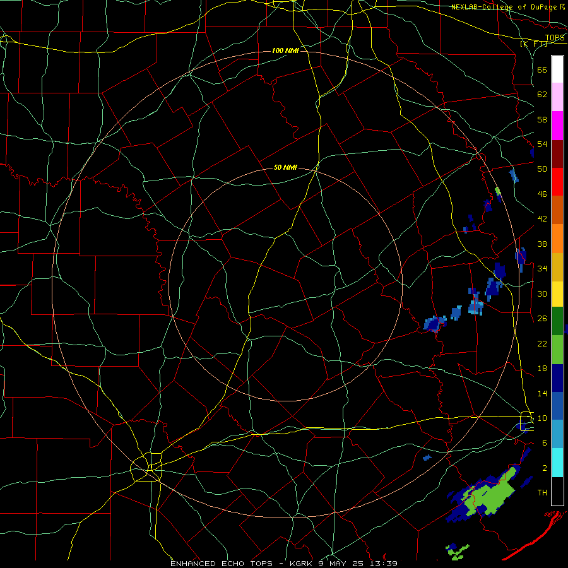Click the "TH" legend label
This screenshot has height=568, width=568.
point(542,493)
